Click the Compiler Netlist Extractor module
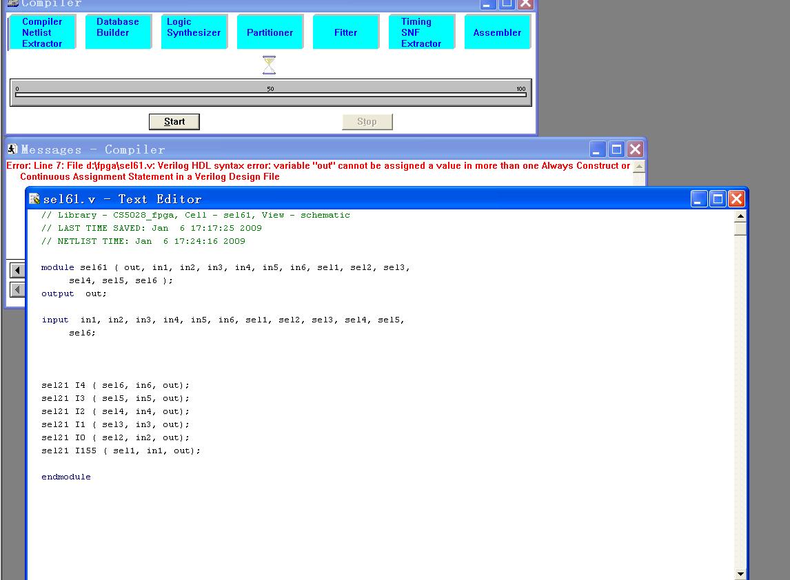Viewport: 790px width, 580px height. tap(42, 32)
